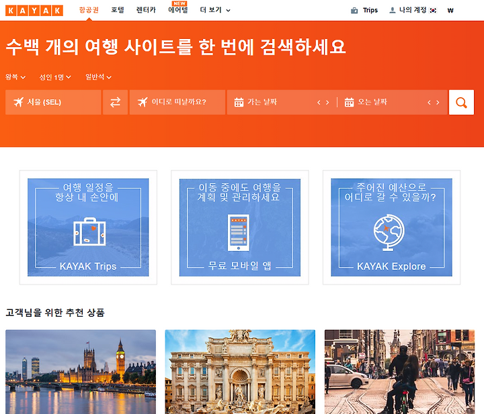Open the KAYAK Trips promo card
Viewport: 484px width, 414px height.
point(88,227)
